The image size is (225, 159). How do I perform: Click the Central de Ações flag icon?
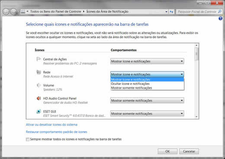click(39, 59)
